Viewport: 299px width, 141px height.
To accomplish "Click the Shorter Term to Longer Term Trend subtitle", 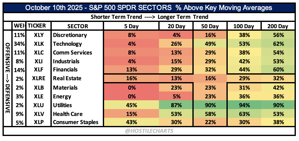I will [x=149, y=17].
